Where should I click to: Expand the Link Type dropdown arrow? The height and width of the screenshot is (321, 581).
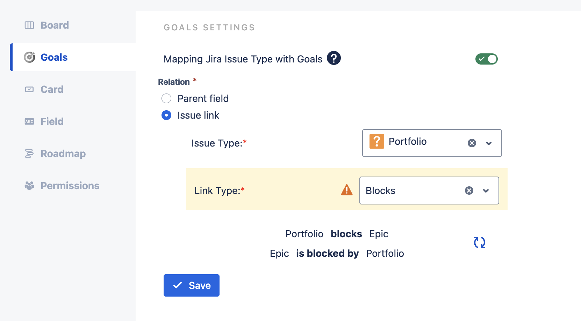point(486,191)
